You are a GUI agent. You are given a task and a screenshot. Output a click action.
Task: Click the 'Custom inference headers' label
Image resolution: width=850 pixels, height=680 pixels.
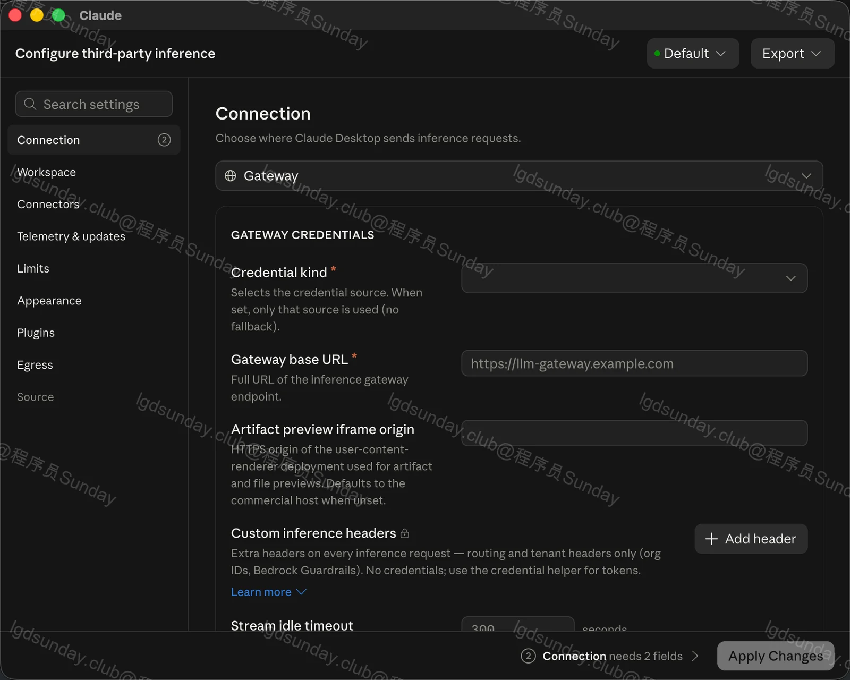coord(313,533)
